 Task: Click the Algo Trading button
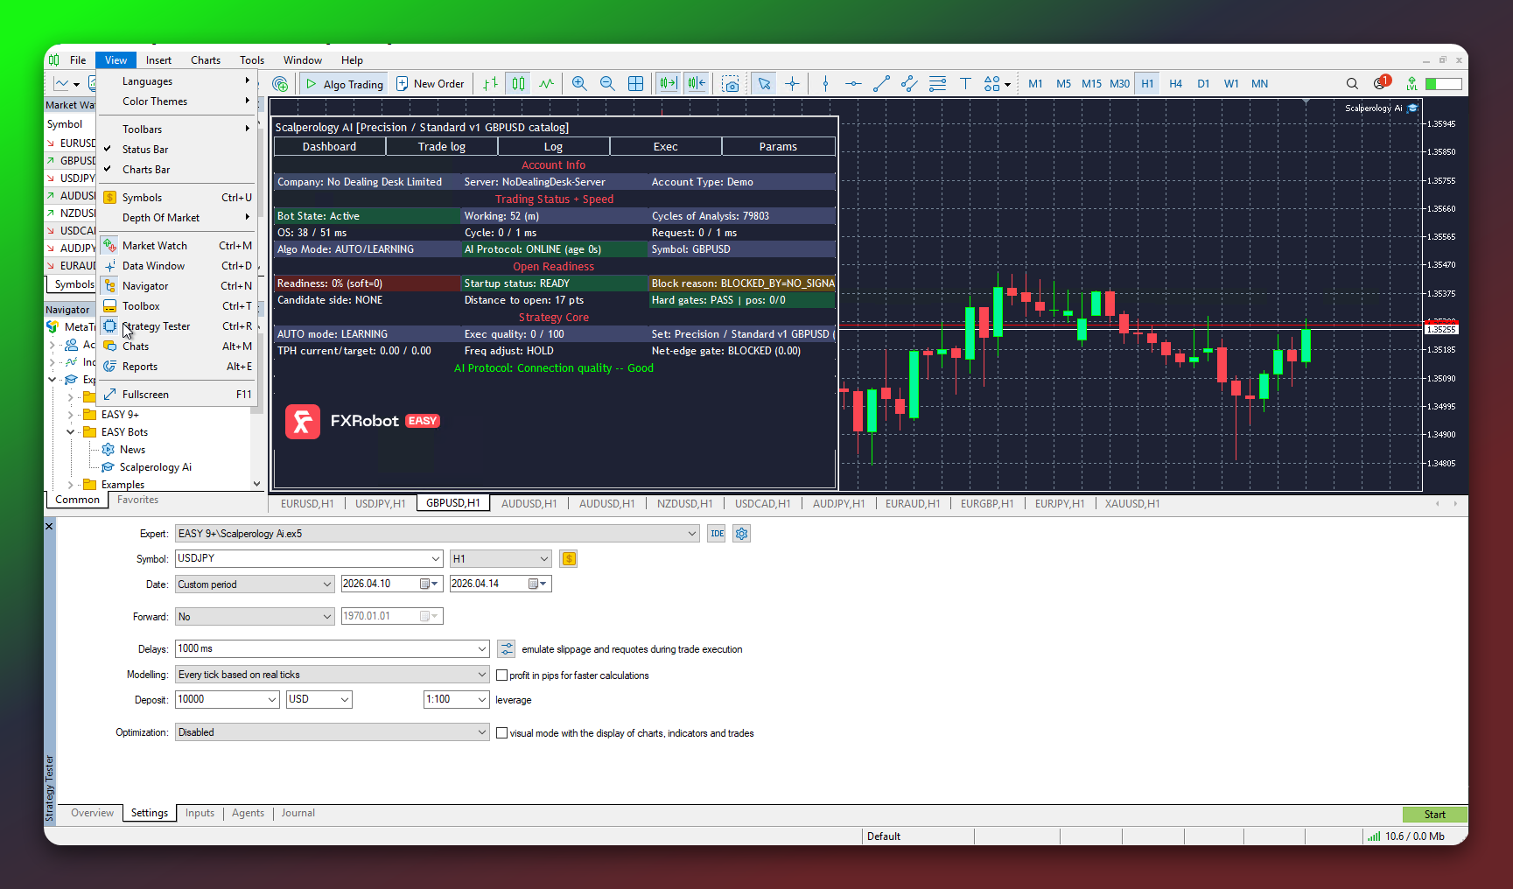343,83
